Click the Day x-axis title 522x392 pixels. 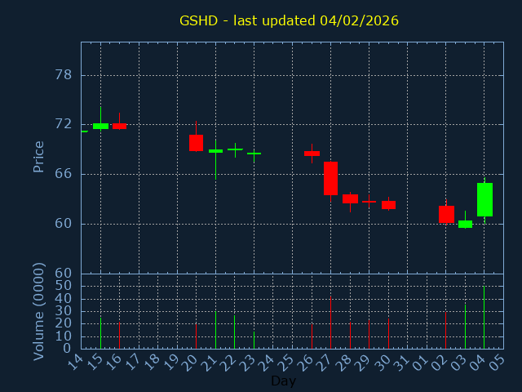tap(283, 381)
